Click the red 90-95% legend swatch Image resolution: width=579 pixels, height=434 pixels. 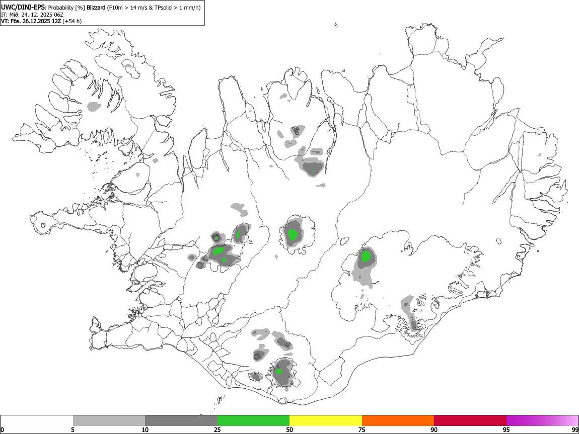(470, 421)
